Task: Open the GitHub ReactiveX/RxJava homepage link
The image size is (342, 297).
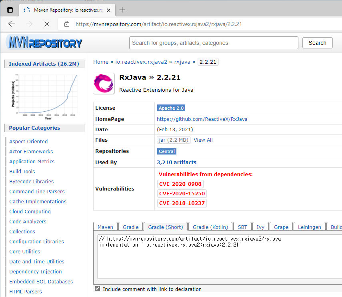Action: coord(202,119)
